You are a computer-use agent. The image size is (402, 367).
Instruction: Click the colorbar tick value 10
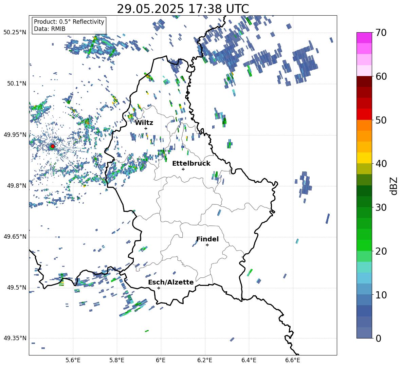point(381,295)
